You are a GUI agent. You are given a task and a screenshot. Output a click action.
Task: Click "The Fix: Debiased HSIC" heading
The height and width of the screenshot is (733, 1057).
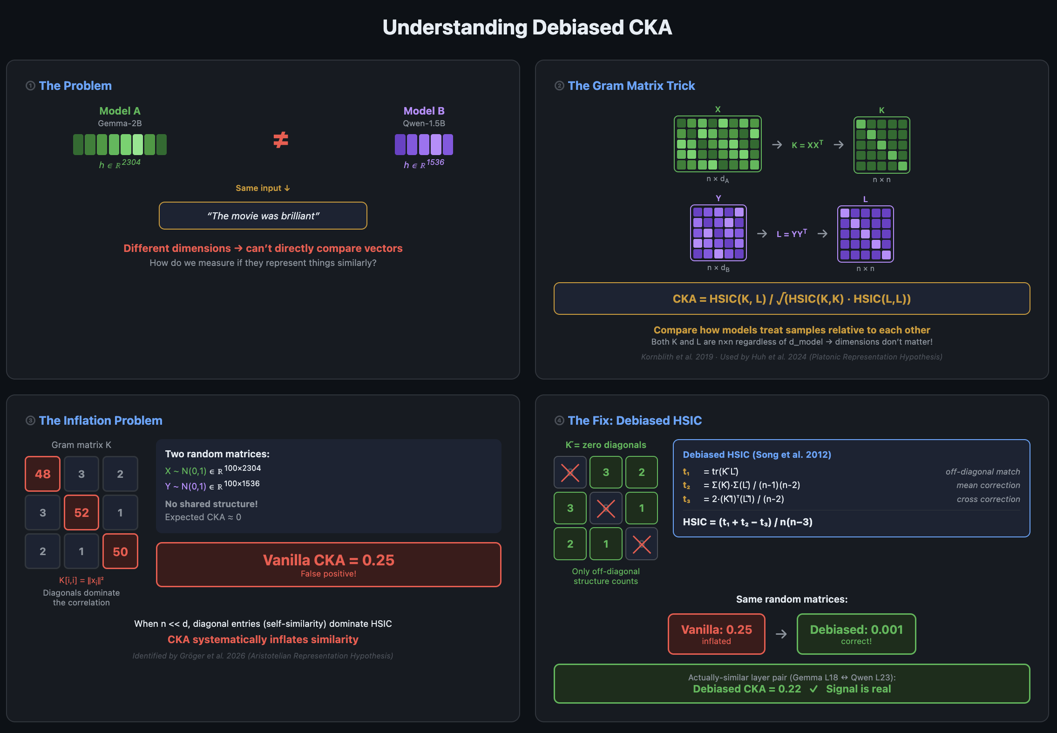click(x=635, y=421)
